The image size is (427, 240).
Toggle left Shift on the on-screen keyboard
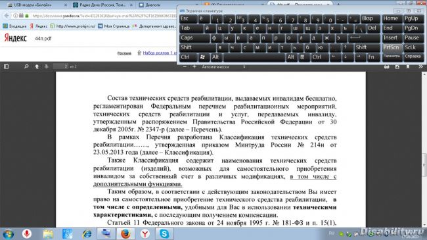point(198,48)
